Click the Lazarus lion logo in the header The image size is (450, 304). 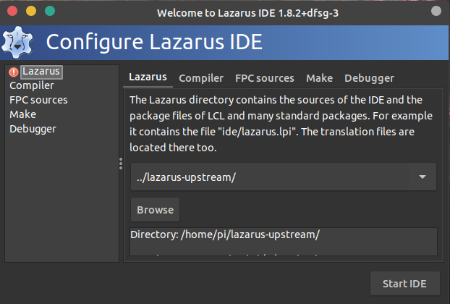pyautogui.click(x=17, y=43)
